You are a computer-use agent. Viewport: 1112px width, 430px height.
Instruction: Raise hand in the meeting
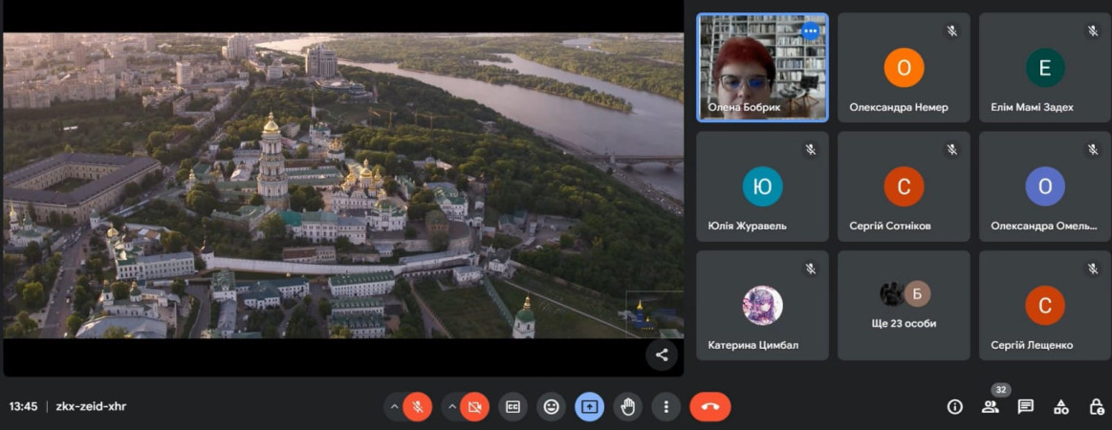[627, 406]
